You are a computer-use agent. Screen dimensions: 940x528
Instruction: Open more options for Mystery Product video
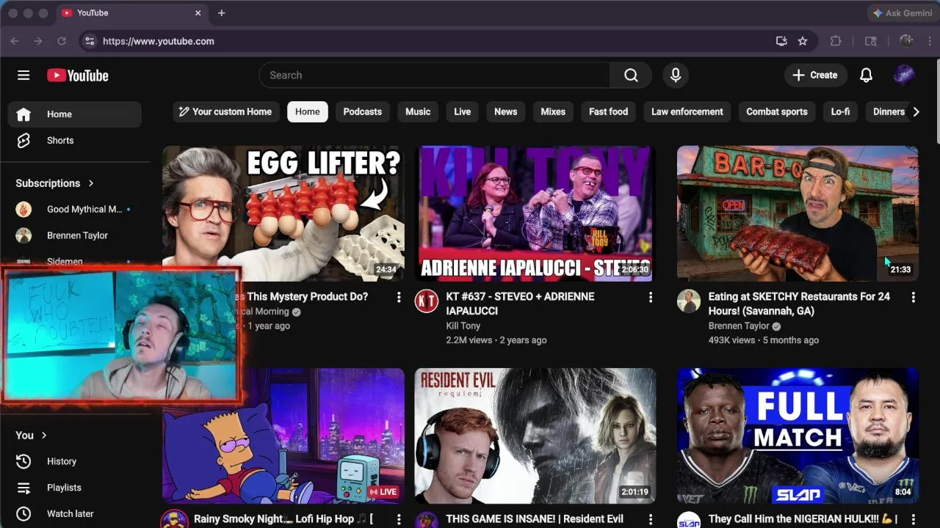click(399, 297)
